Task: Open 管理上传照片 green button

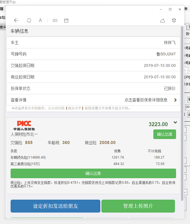Action: click(x=138, y=206)
